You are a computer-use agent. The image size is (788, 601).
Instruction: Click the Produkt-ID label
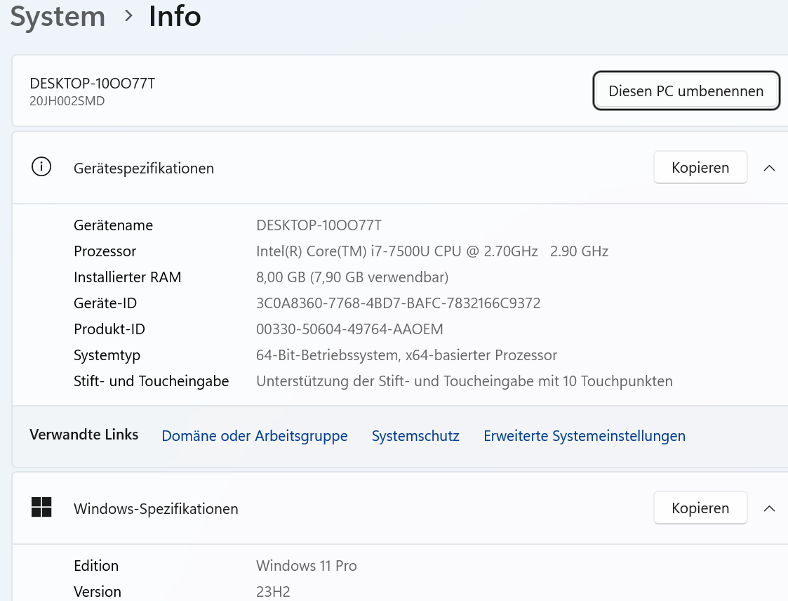point(109,329)
